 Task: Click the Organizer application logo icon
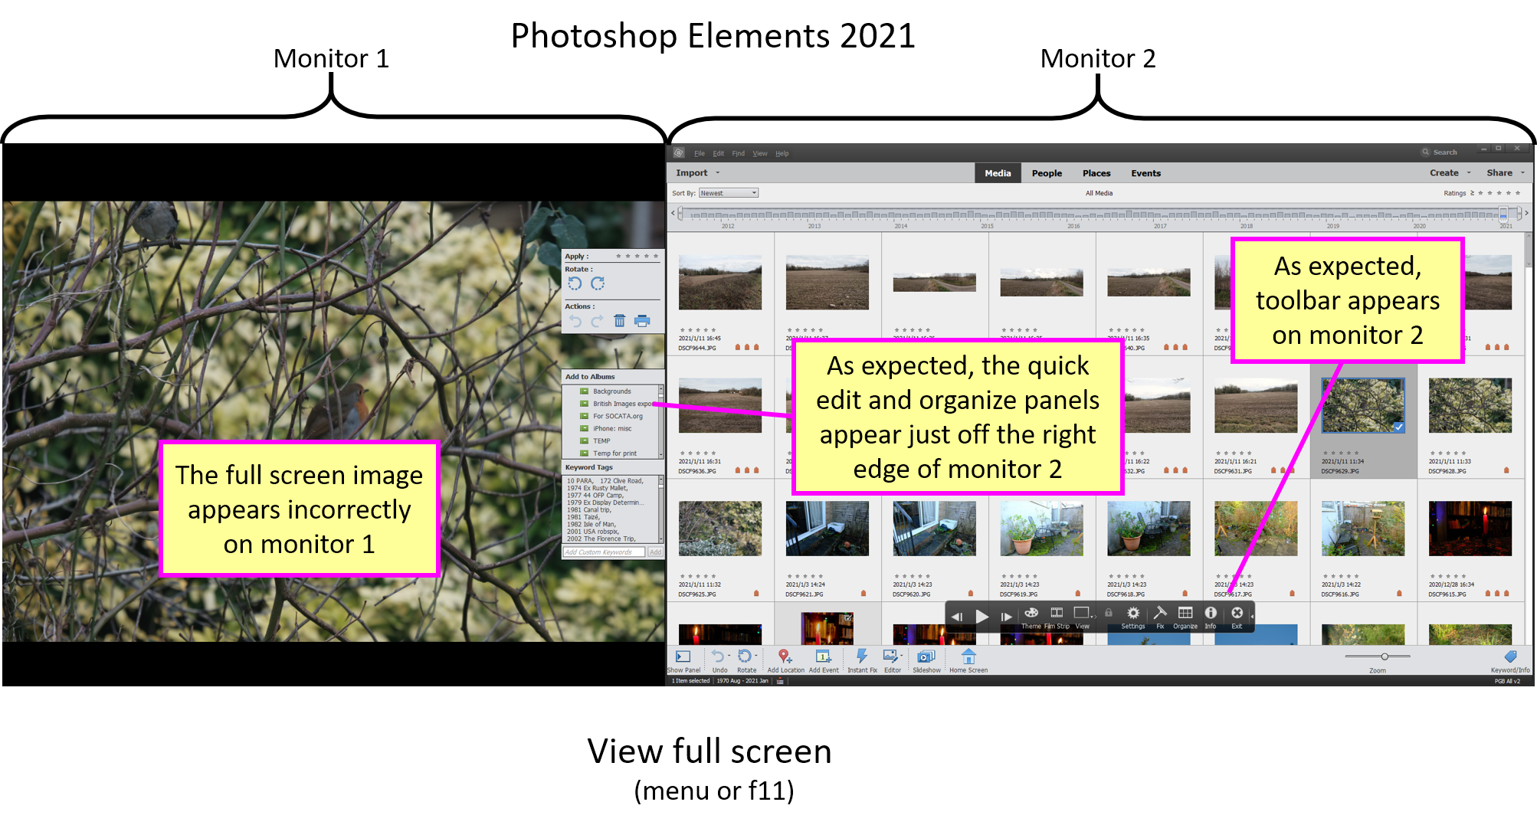tap(679, 152)
